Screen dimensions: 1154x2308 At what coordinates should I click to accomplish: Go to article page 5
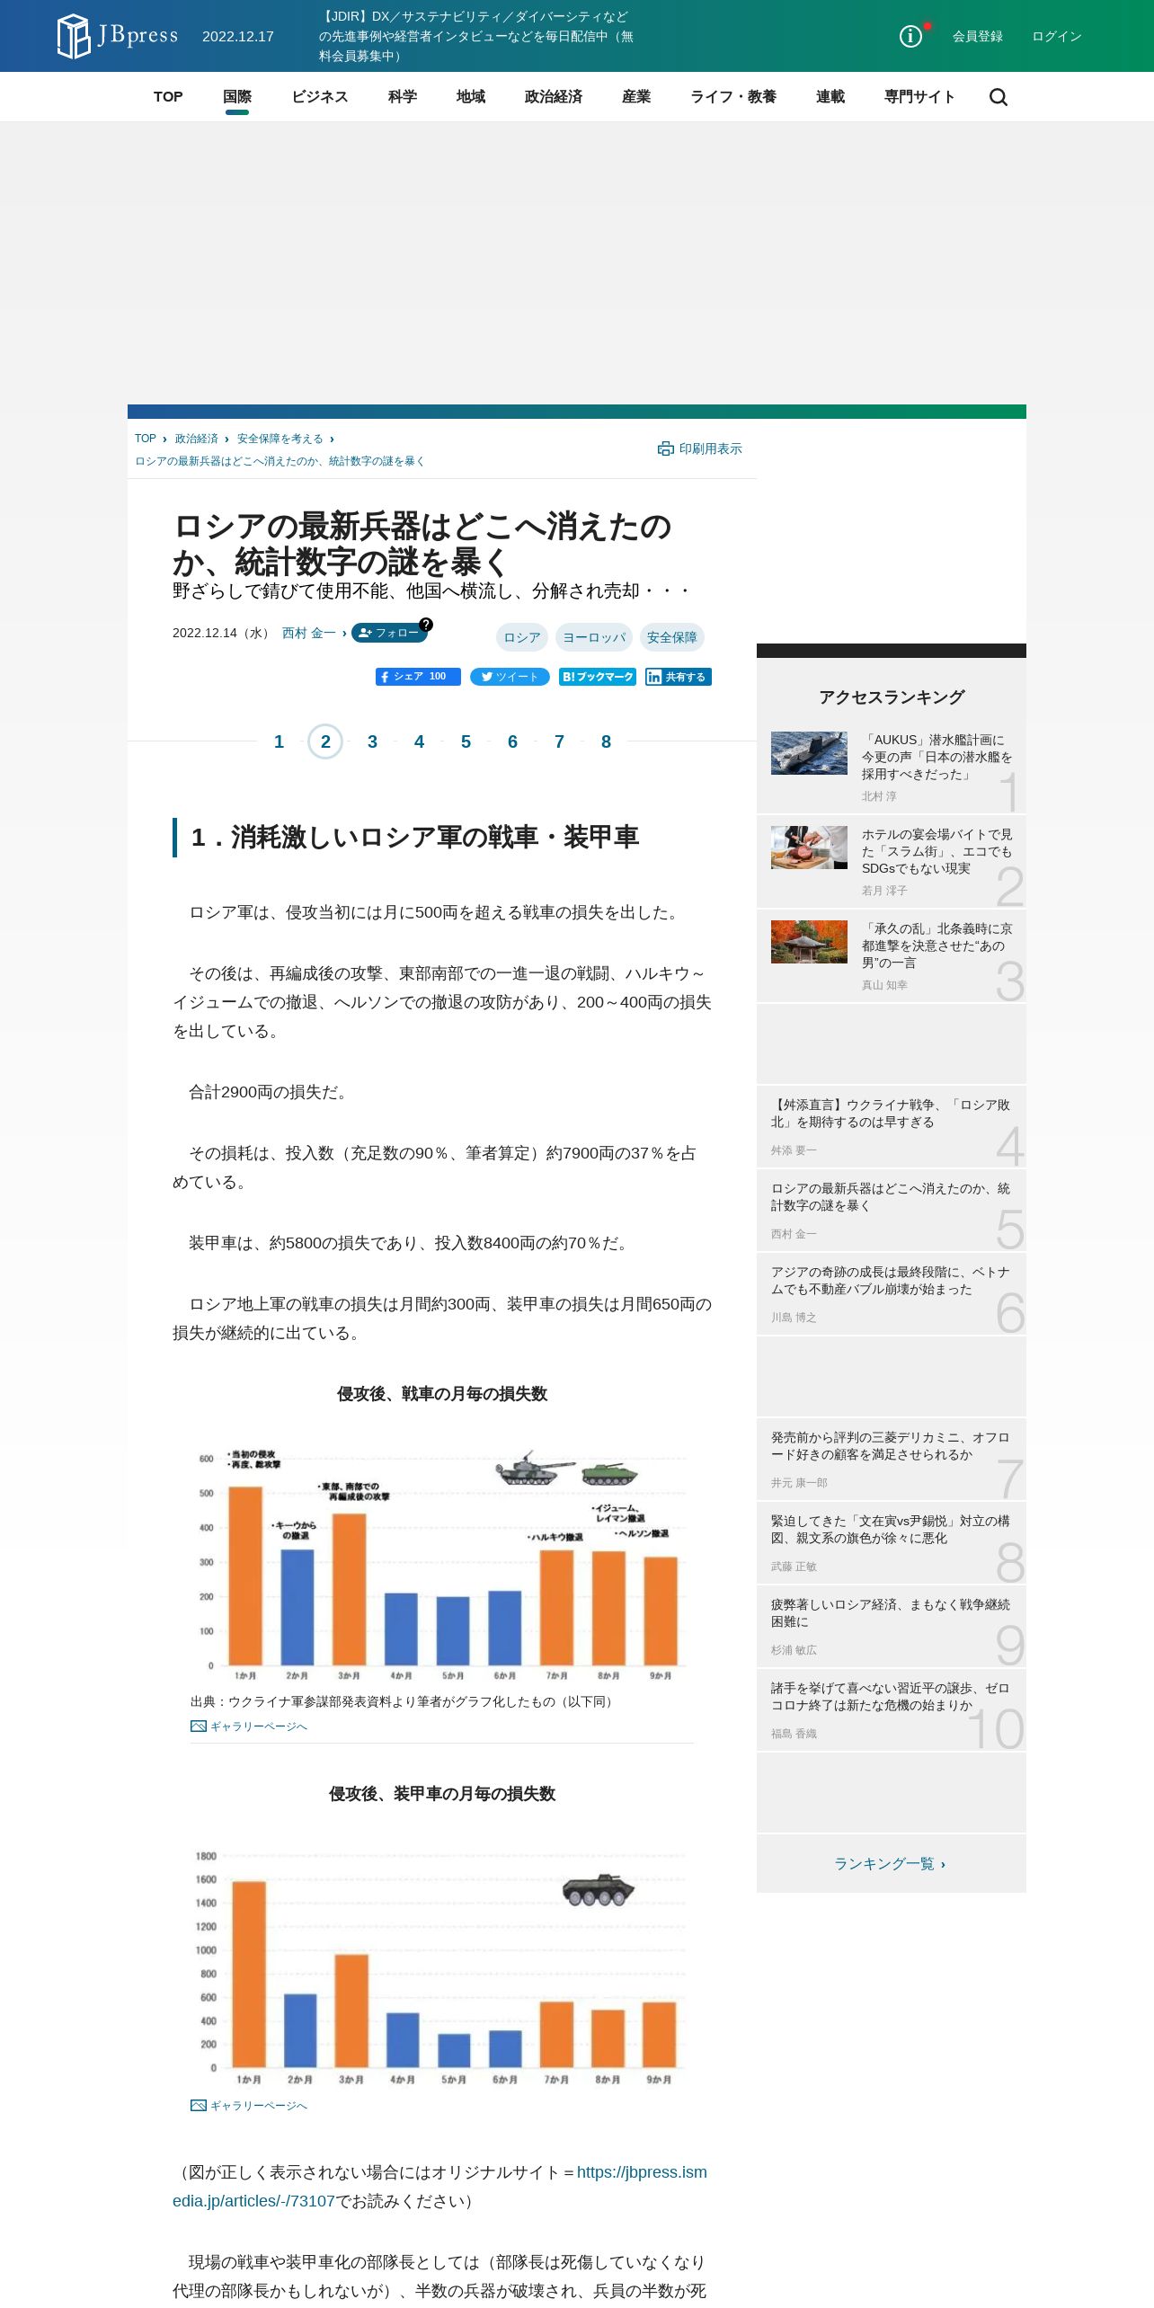pyautogui.click(x=466, y=741)
